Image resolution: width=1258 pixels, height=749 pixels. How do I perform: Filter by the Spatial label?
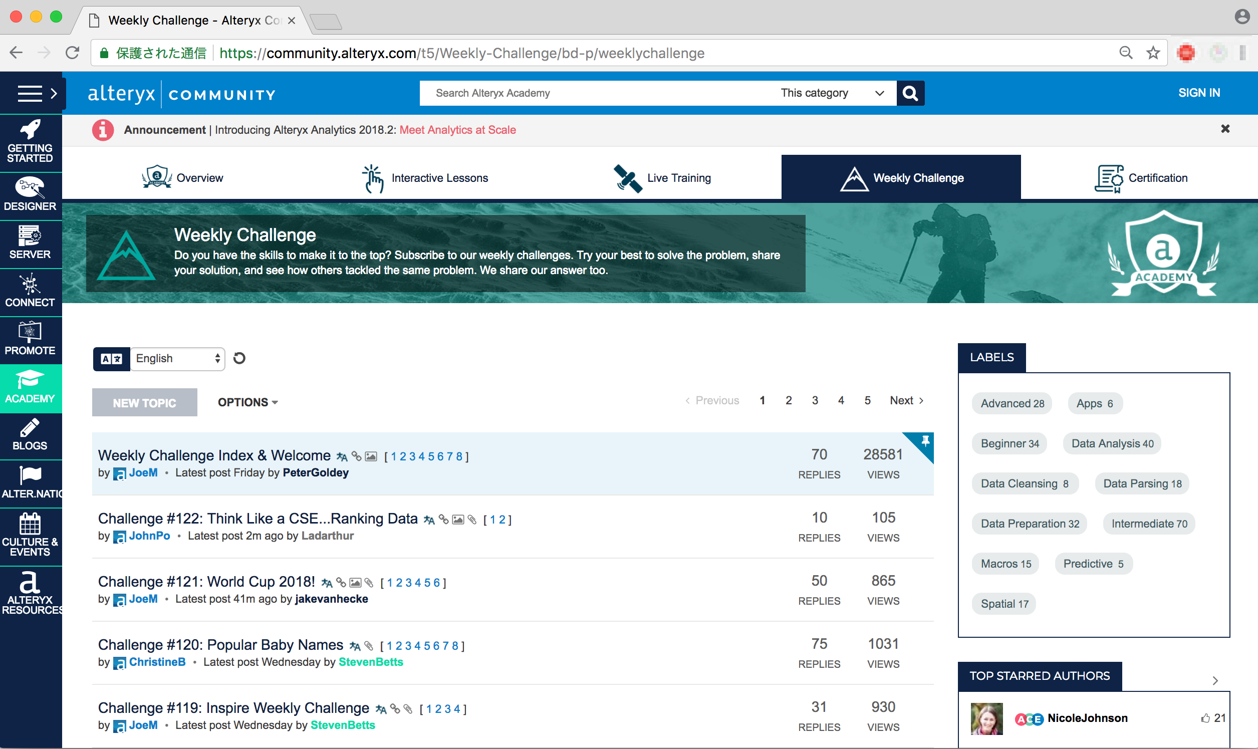pos(1004,604)
